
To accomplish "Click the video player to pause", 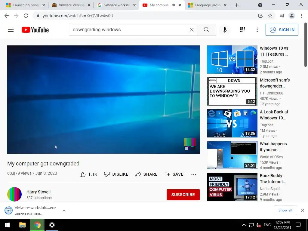I will [x=103, y=99].
